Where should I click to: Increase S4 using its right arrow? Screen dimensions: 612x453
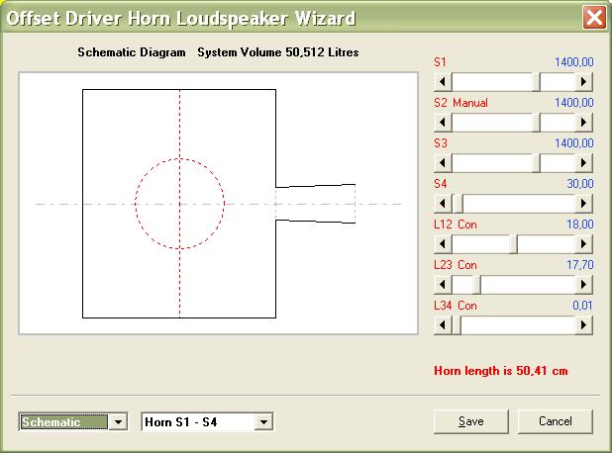click(x=584, y=204)
